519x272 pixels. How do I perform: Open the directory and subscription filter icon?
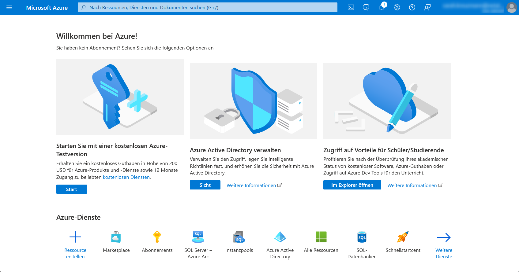click(x=366, y=7)
